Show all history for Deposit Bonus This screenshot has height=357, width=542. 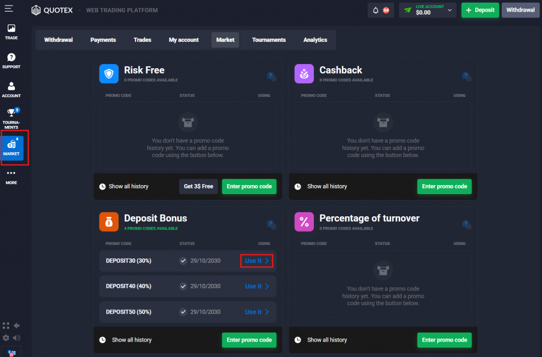[x=125, y=340]
